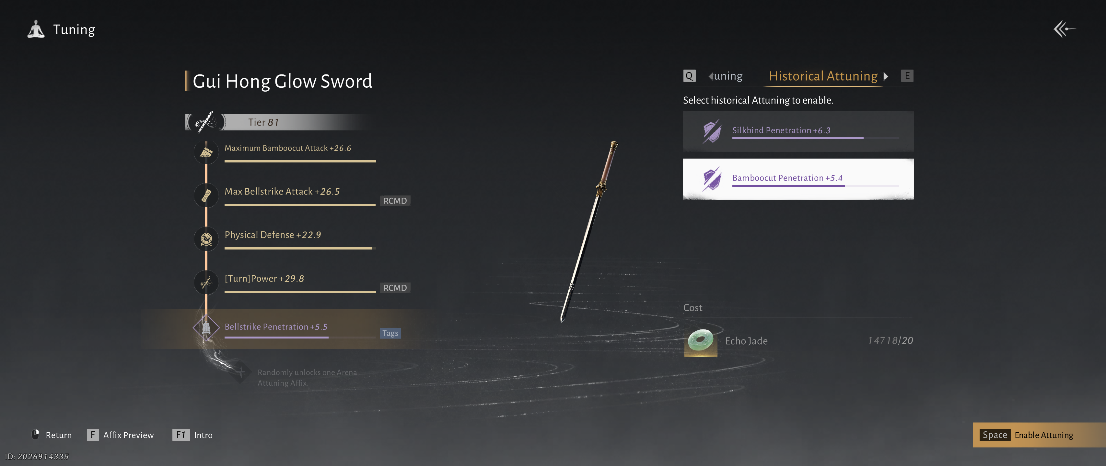Select the Maximum Bamboocut Attack affix icon
The image size is (1106, 466).
pyautogui.click(x=206, y=152)
